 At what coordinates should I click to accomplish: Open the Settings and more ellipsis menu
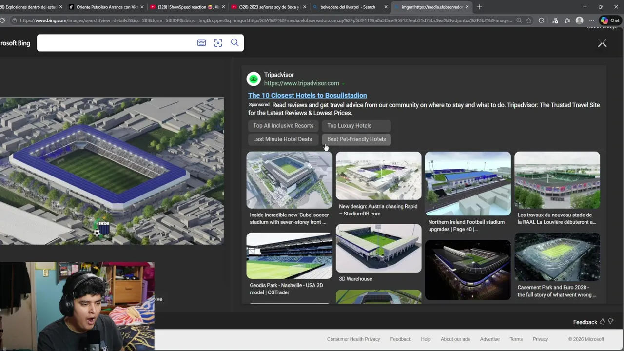point(591,20)
